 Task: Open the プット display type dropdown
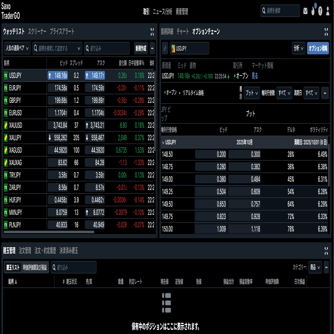point(252,93)
